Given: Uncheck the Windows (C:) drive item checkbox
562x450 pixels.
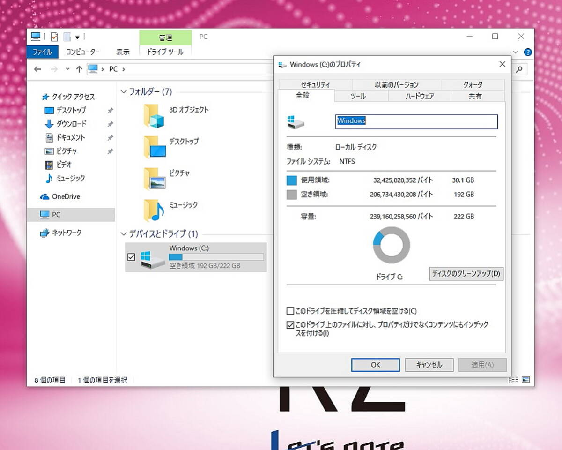Looking at the screenshot, I should tap(131, 257).
